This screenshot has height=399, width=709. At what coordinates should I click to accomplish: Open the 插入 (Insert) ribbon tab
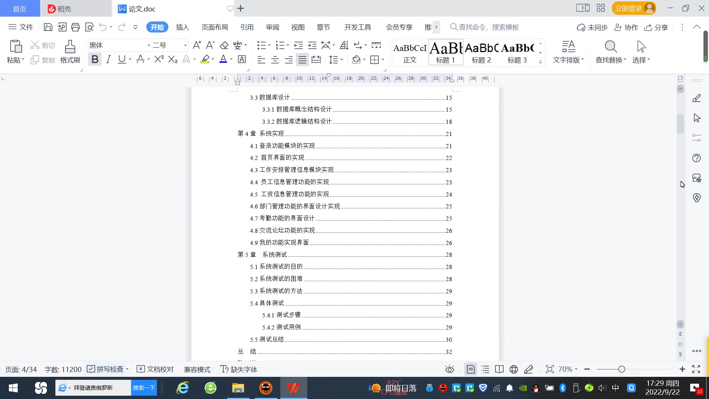pos(182,27)
